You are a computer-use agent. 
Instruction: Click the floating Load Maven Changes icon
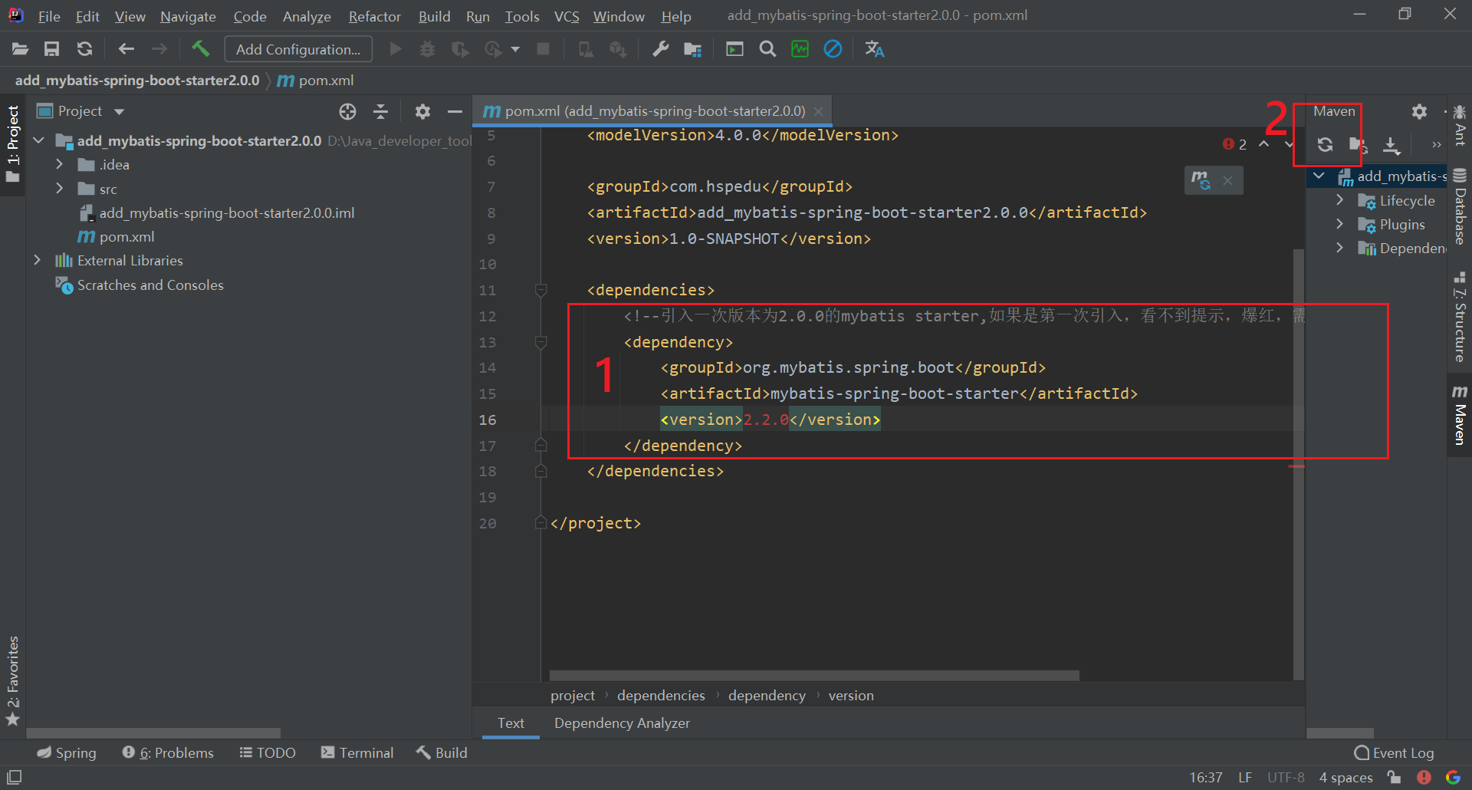(x=1201, y=180)
